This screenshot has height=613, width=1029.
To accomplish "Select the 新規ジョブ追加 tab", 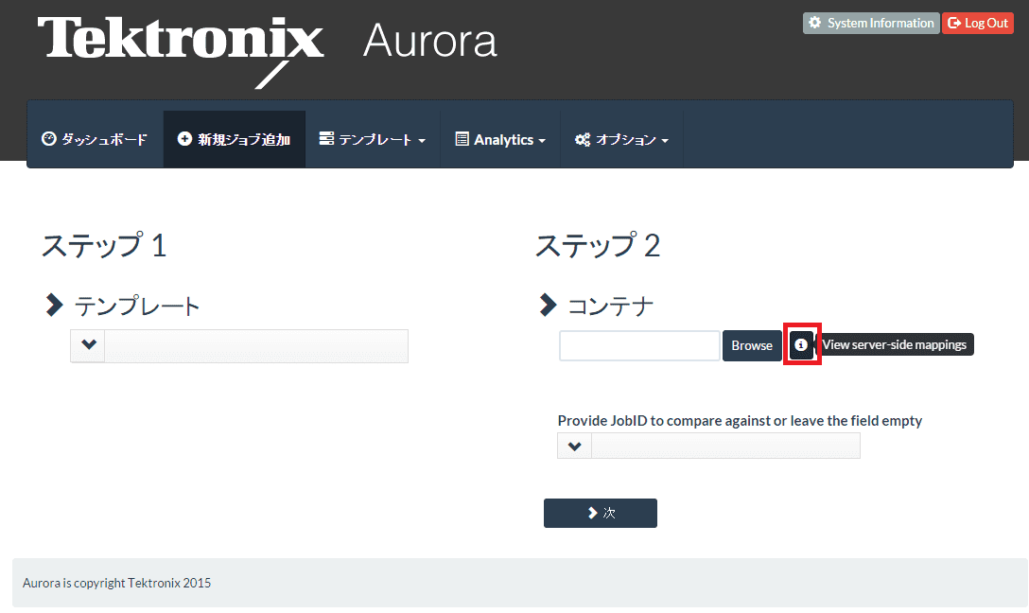I will click(x=235, y=139).
